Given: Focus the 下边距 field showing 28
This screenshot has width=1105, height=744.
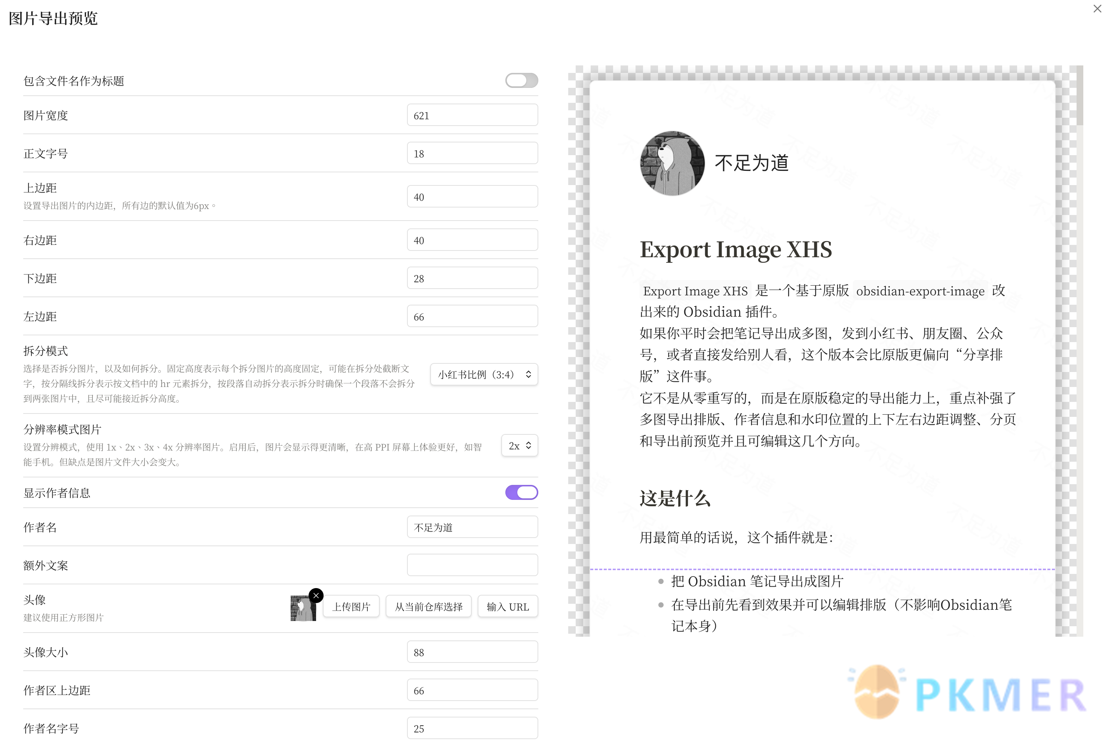Looking at the screenshot, I should tap(472, 278).
